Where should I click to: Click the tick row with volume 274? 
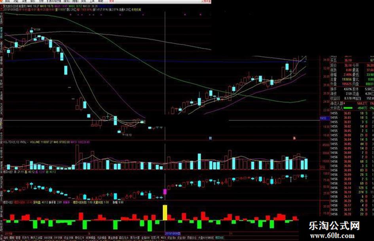(x=352, y=192)
